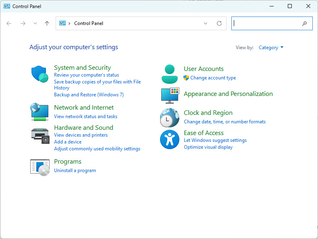
Task: Open Clock and Region heading
Action: [x=208, y=112]
